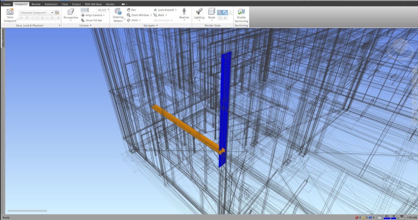Toggle lines display in Render Style
This screenshot has width=418, height=220.
[225, 13]
